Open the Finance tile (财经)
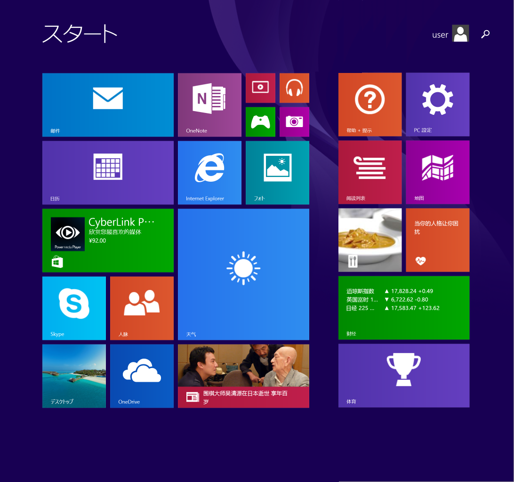514x482 pixels. (404, 308)
